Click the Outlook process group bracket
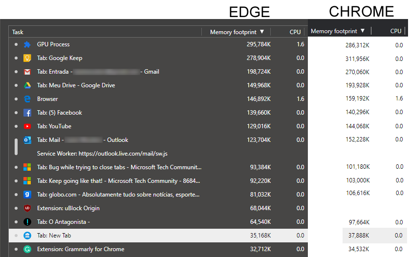The height and width of the screenshot is (257, 410). point(16,147)
